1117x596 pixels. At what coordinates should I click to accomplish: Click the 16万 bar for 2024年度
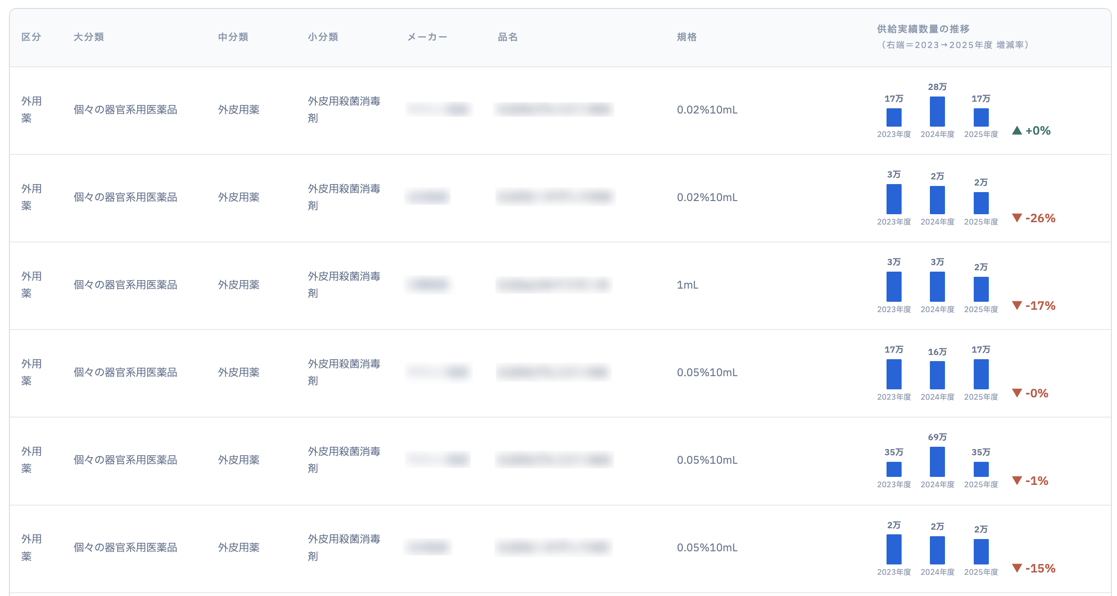click(937, 375)
